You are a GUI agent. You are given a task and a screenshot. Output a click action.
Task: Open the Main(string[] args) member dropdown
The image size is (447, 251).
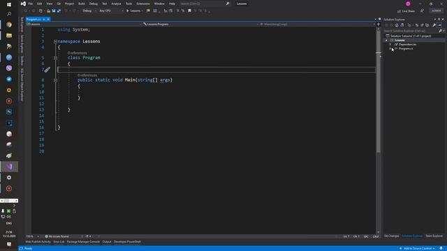click(318, 24)
